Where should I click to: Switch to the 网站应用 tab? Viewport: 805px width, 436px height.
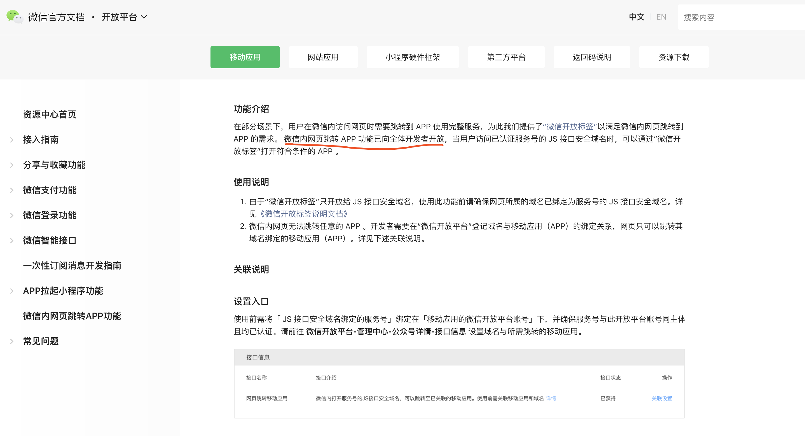(323, 57)
